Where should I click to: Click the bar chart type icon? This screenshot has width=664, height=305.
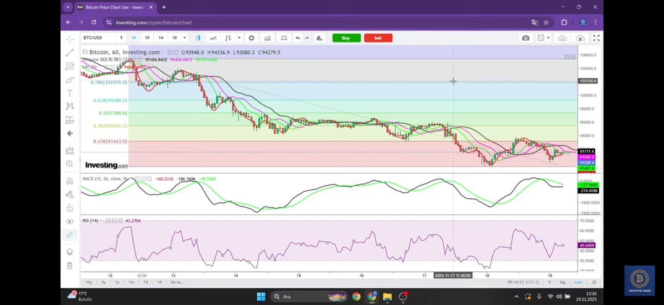228,38
